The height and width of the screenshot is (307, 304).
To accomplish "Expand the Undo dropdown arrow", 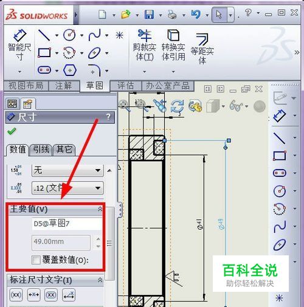I will point(207,15).
